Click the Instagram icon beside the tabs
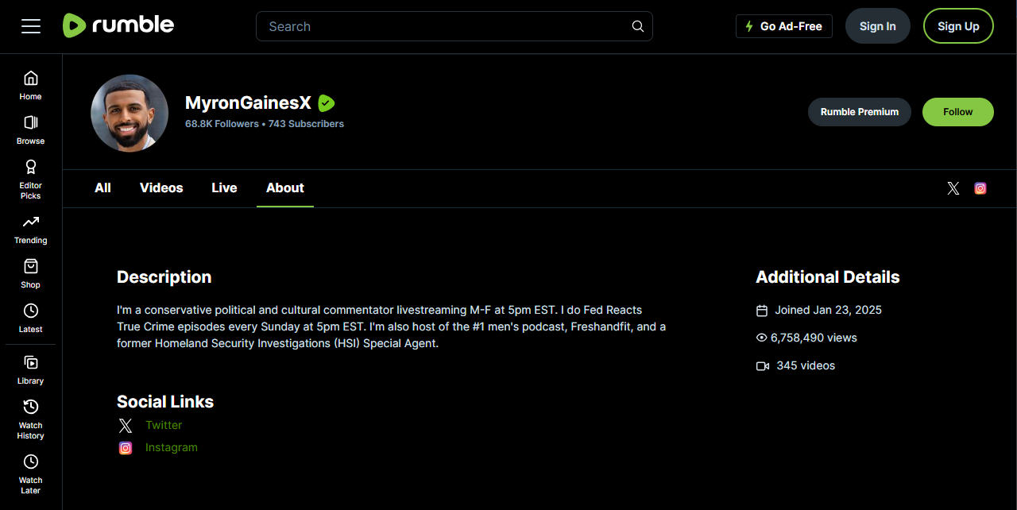1017x510 pixels. click(980, 188)
